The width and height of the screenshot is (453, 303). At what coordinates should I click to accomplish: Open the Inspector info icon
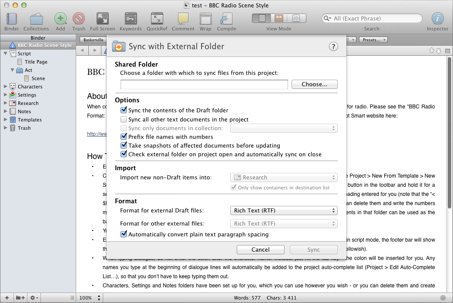pos(437,19)
